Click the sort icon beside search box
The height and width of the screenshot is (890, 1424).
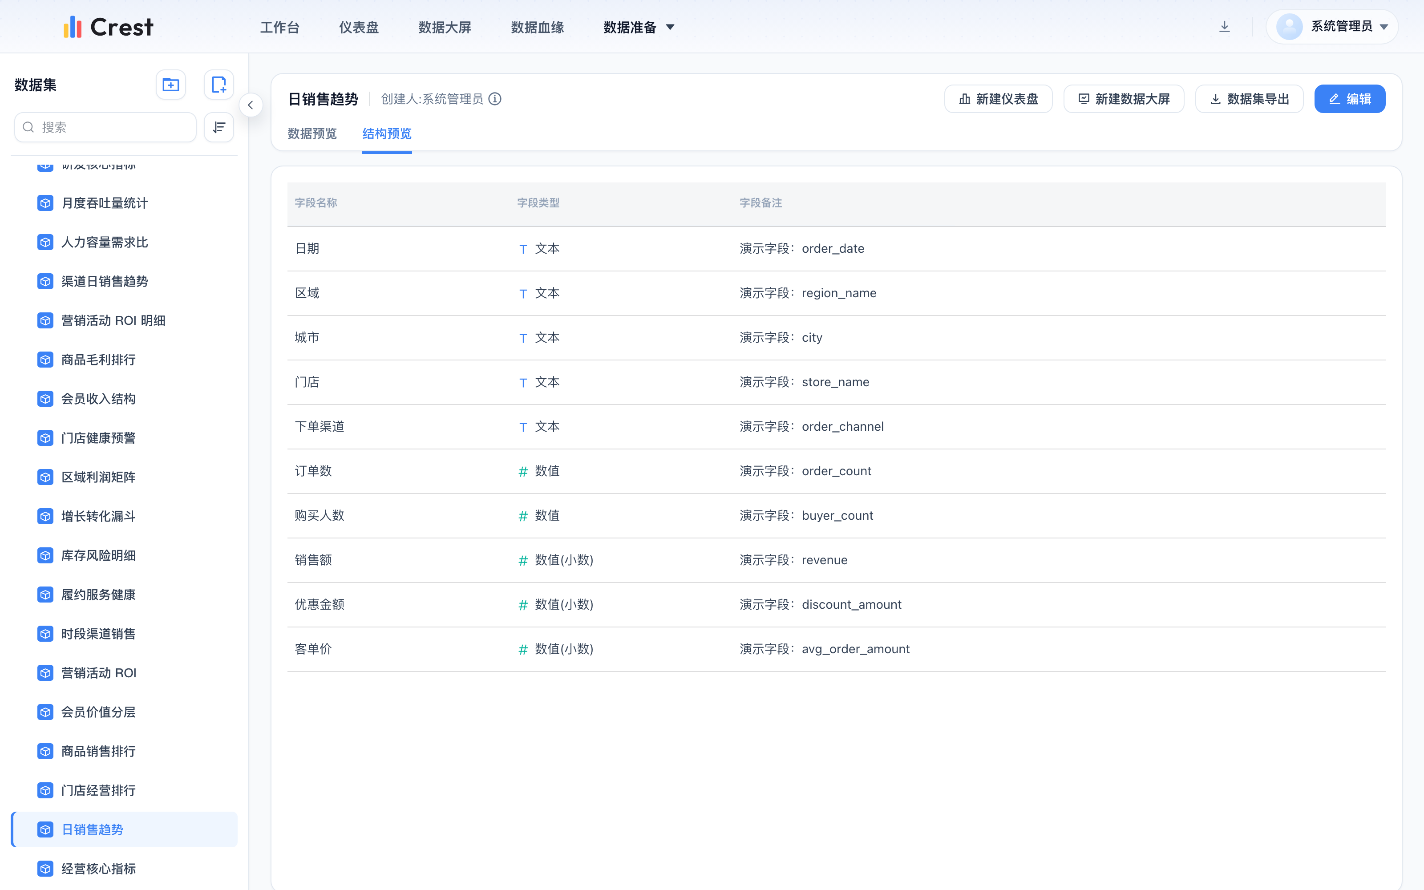[x=219, y=127]
